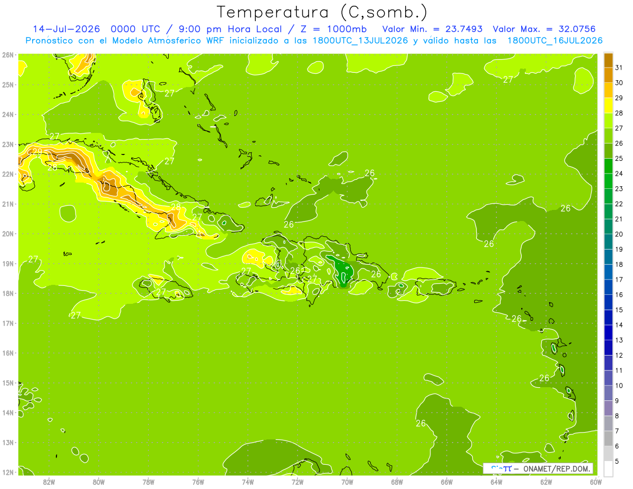The height and width of the screenshot is (489, 633).
Task: Click the "15" value on the color scale
Action: [619, 310]
